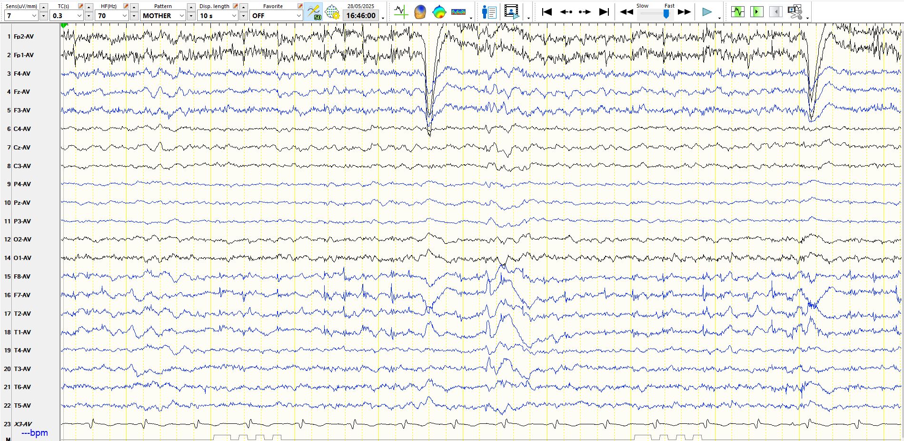Open the electrode montage settings icon
Viewport: 904px width, 441px height.
[332, 12]
